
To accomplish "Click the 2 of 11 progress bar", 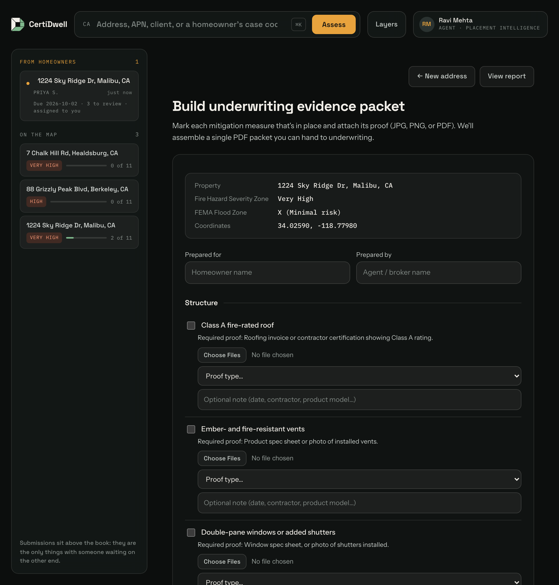I will coord(86,238).
